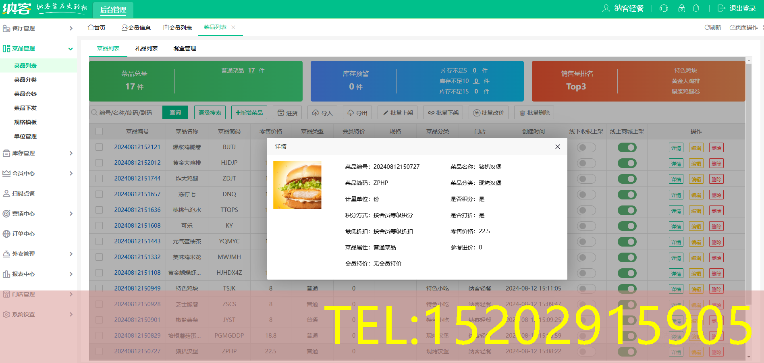Viewport: 764px width, 363px height.
Task: Click the 批量改价 batch price icon
Action: coord(488,112)
